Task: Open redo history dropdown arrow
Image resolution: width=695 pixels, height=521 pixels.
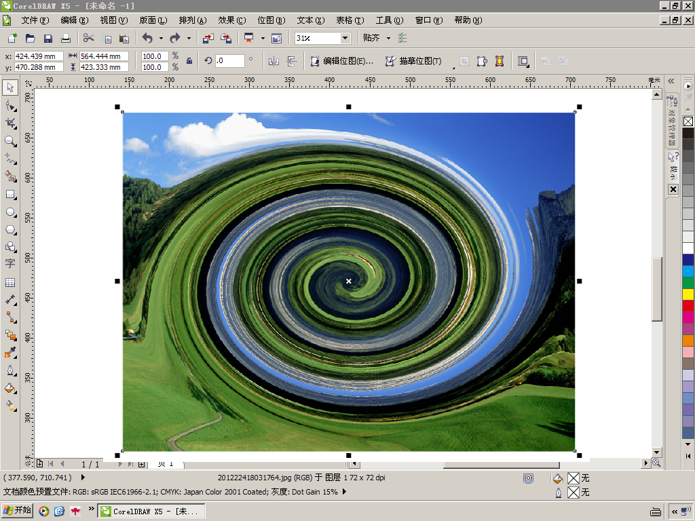Action: pos(189,38)
